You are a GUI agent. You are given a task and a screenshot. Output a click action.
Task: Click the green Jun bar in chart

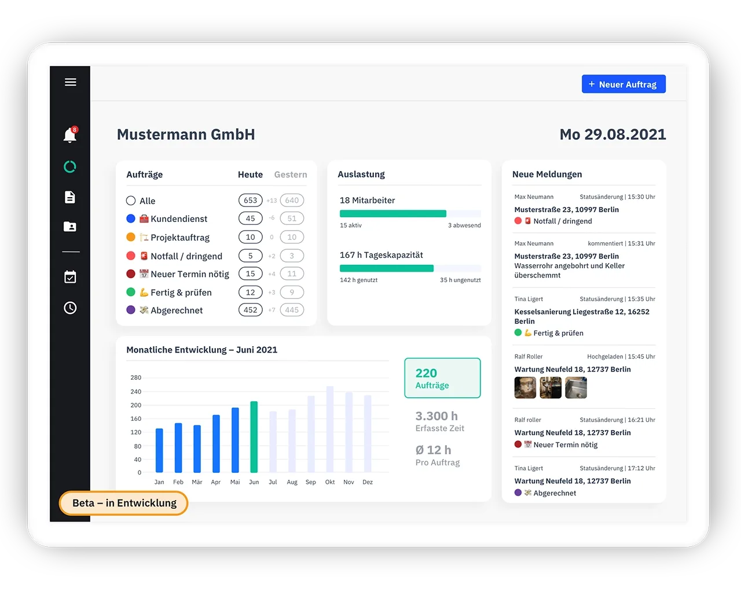[254, 437]
